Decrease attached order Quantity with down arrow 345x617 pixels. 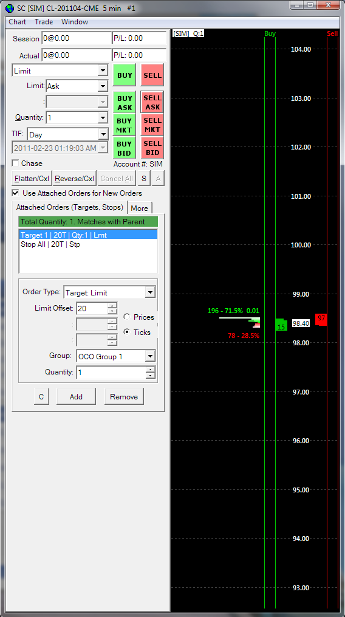(150, 375)
